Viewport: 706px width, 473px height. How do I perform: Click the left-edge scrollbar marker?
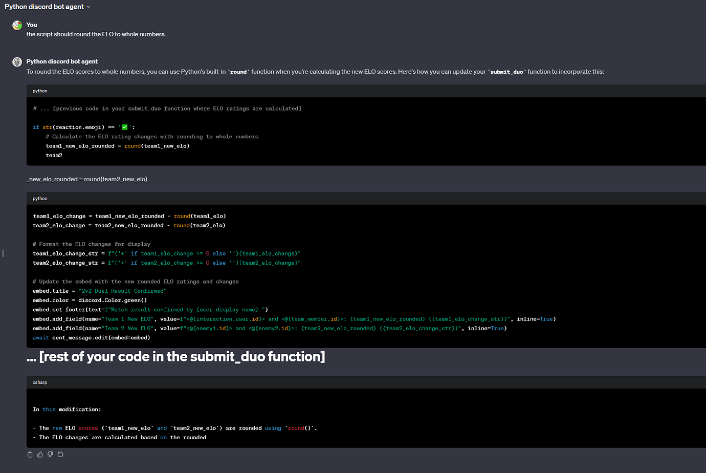3,253
